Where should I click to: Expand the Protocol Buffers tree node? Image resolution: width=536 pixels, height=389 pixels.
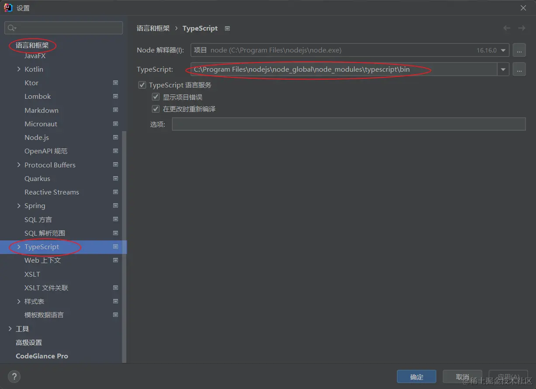tap(19, 165)
